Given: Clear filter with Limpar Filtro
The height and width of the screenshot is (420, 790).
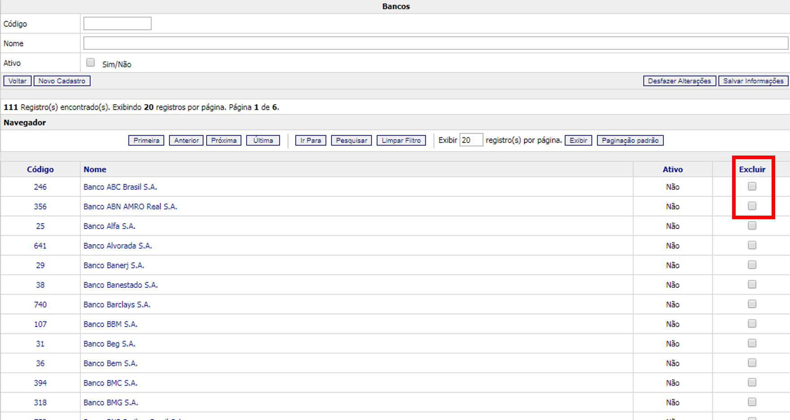Looking at the screenshot, I should point(401,141).
